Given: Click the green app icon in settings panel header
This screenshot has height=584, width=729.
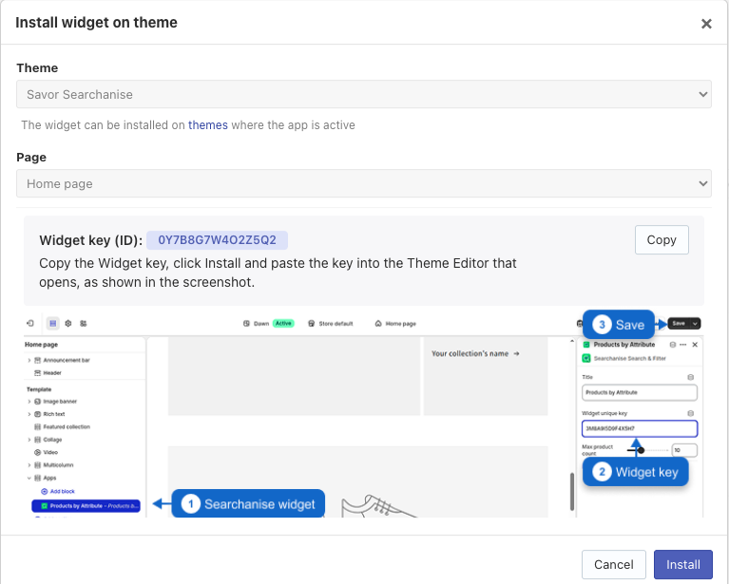Looking at the screenshot, I should tap(586, 345).
